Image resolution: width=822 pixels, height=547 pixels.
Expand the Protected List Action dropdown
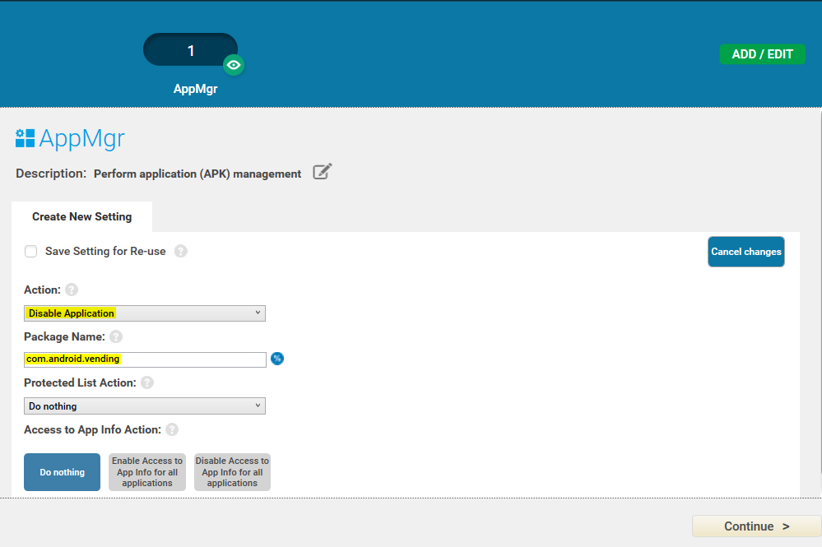pyautogui.click(x=145, y=406)
